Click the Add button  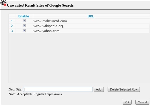[x=99, y=89]
